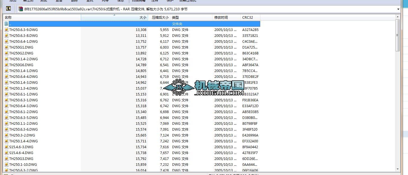Click the View (查看) toolbar icon
408x175 pixels.
coord(59,1)
